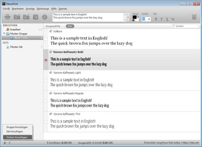Screen dimensions: 202x147
Task: Open the Größe font size dropdown arrow
Action: click(x=149, y=19)
